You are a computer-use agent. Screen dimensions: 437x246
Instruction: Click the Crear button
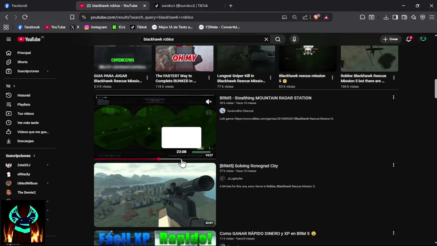[391, 39]
